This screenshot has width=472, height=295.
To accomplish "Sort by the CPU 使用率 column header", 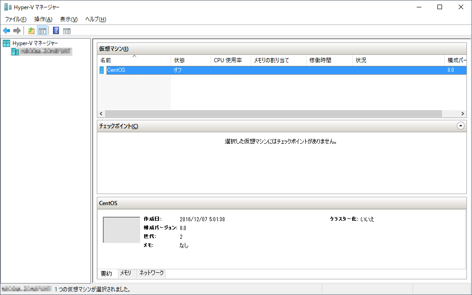I will click(231, 60).
